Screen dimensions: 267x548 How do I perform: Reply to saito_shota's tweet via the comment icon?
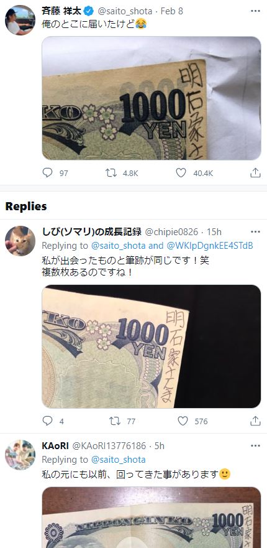(x=47, y=173)
